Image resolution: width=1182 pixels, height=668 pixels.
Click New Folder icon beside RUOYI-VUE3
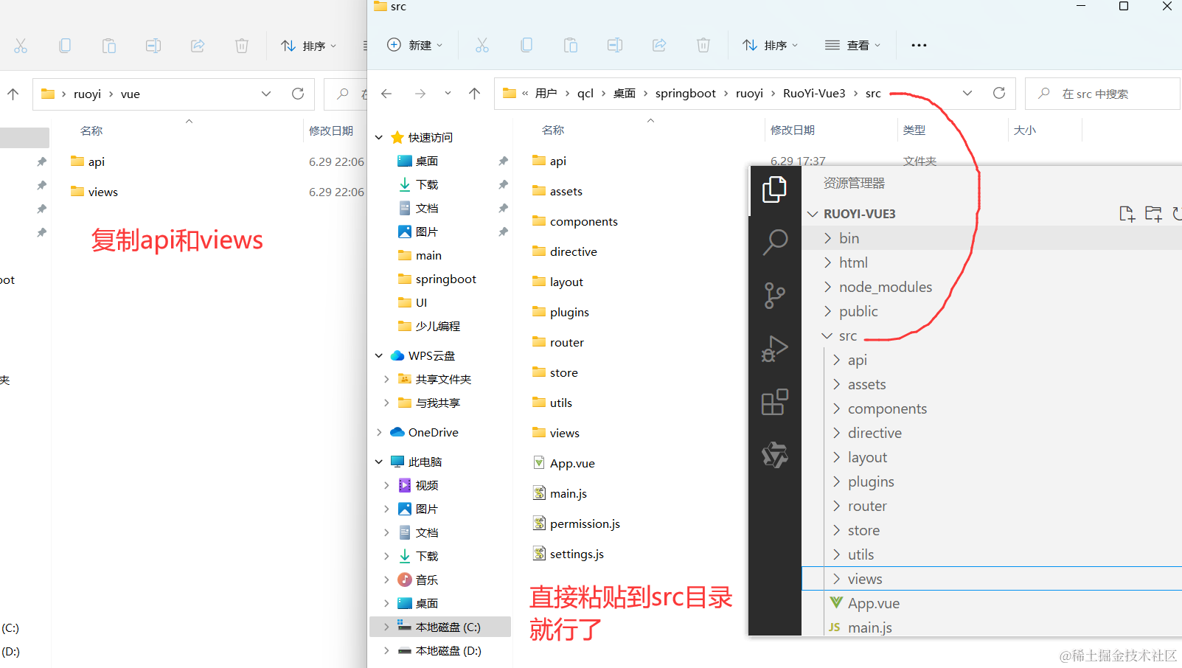[1153, 214]
